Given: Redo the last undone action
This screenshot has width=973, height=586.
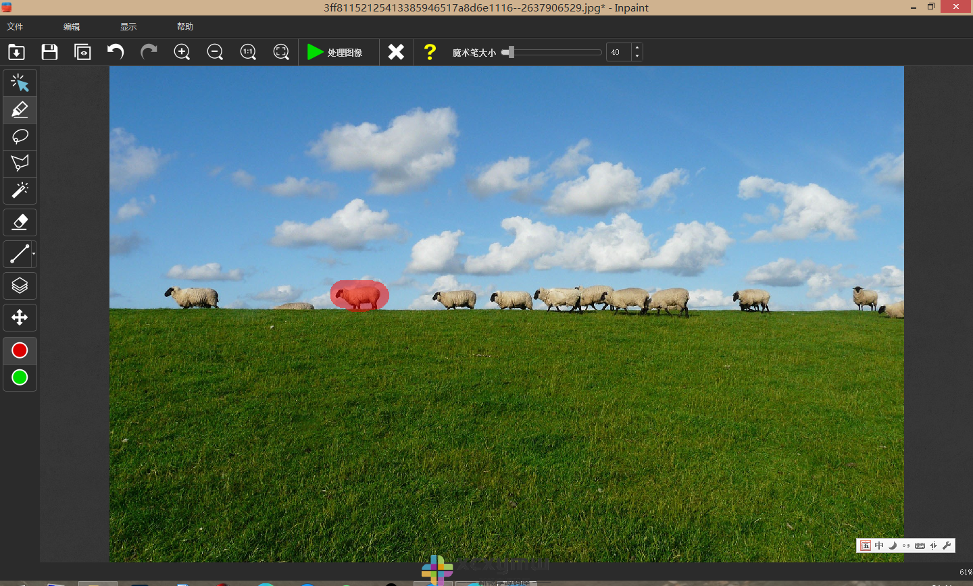Looking at the screenshot, I should click(x=149, y=52).
